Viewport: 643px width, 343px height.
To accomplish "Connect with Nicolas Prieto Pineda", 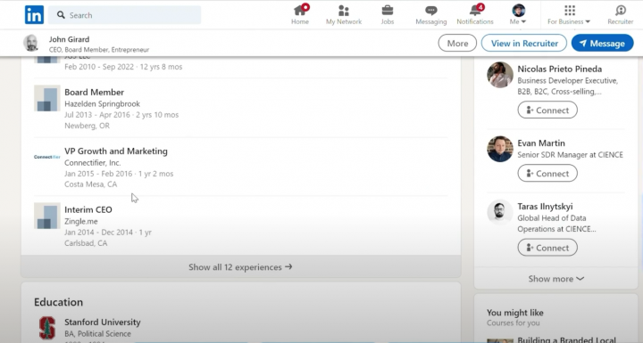I will pyautogui.click(x=547, y=110).
